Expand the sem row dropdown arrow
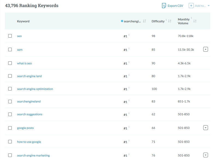This screenshot has height=160, width=213. coord(206,49)
